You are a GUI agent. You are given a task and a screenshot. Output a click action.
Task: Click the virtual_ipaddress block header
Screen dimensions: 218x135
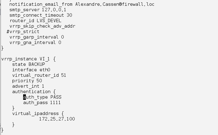click(38, 113)
